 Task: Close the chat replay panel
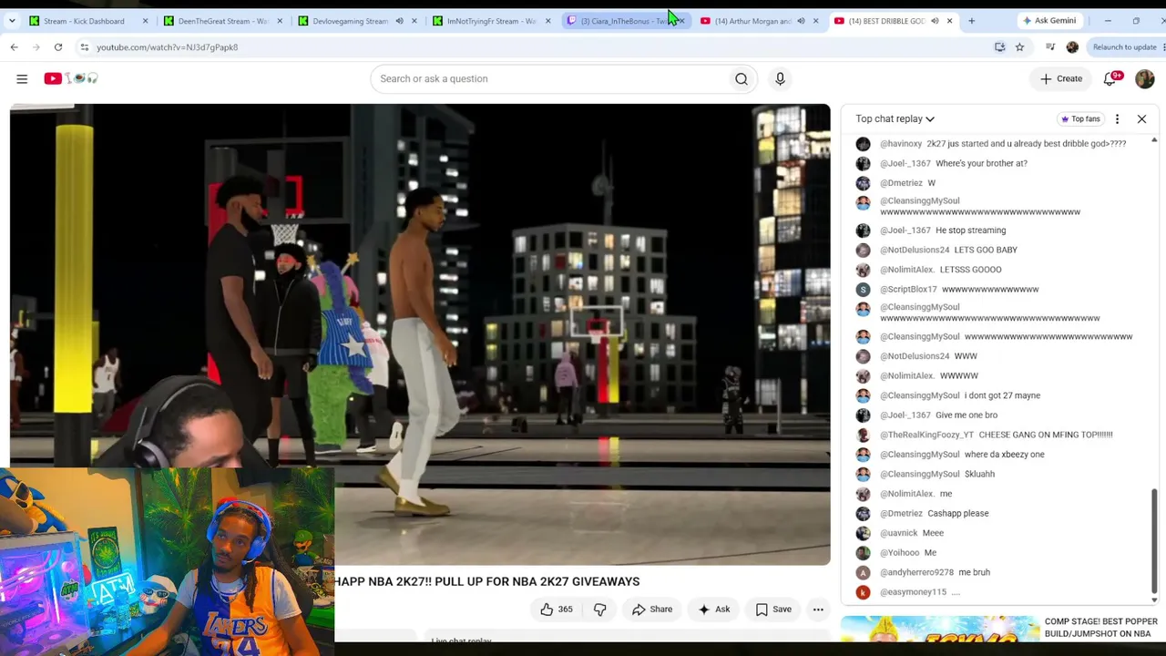coord(1141,118)
